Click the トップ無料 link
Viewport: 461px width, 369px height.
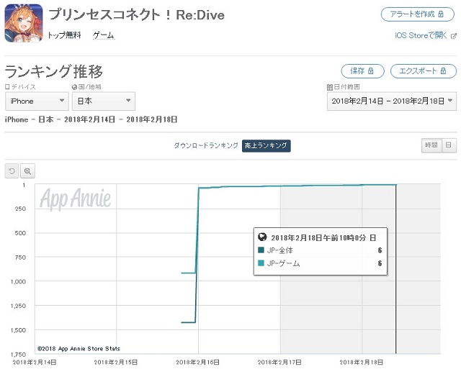pos(66,35)
